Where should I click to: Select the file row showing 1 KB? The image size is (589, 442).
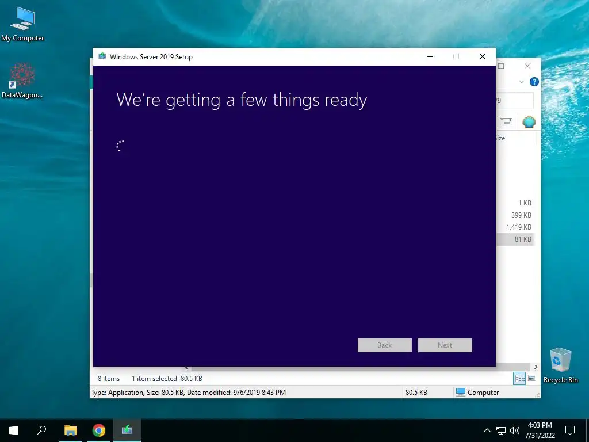(515, 203)
